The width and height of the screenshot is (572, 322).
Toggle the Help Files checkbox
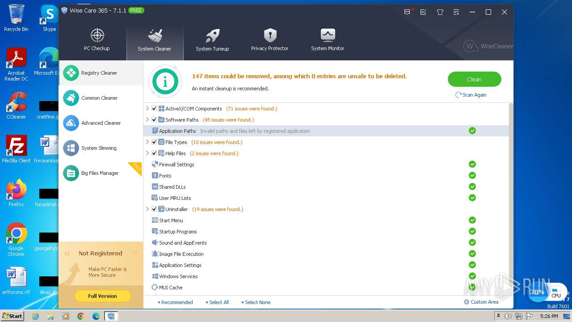click(x=154, y=153)
